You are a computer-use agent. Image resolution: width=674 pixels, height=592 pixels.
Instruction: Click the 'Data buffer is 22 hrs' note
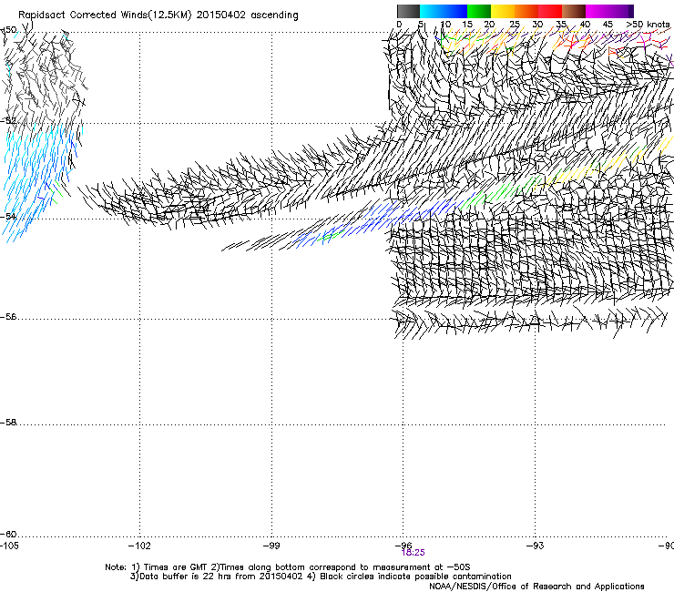tap(184, 577)
